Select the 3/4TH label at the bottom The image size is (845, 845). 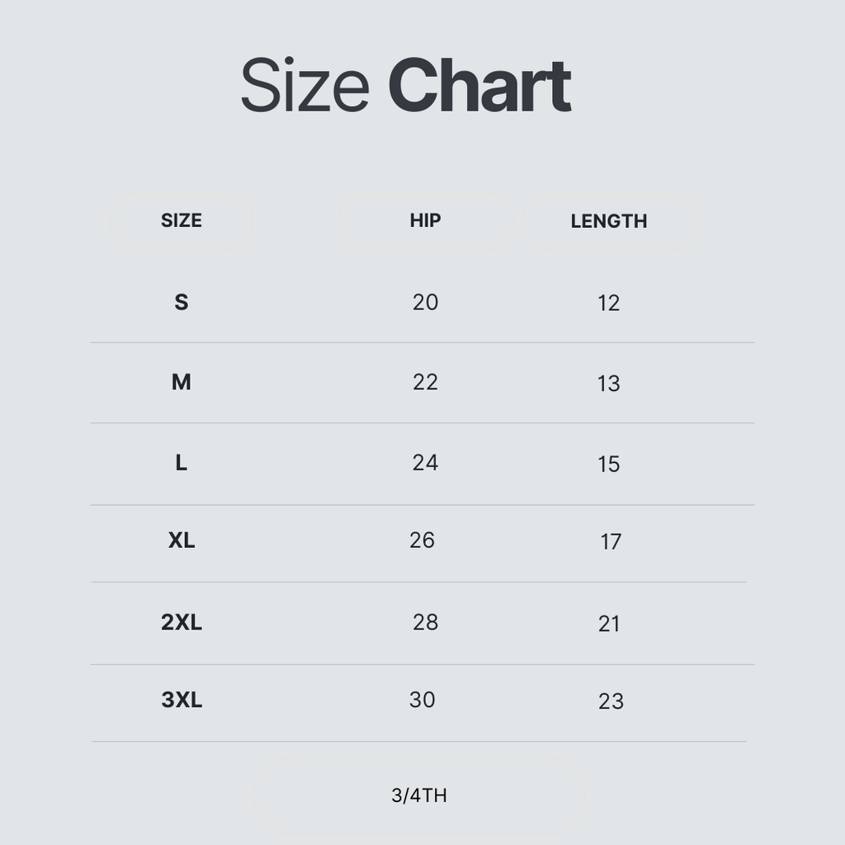click(419, 795)
